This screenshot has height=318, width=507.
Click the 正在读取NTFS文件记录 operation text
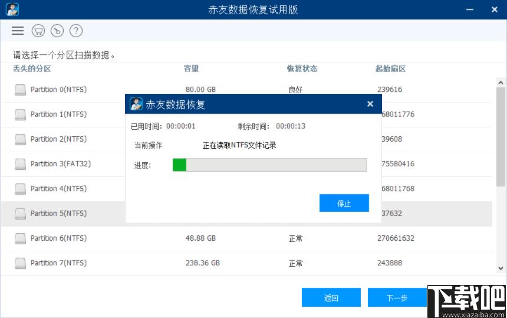(x=239, y=145)
